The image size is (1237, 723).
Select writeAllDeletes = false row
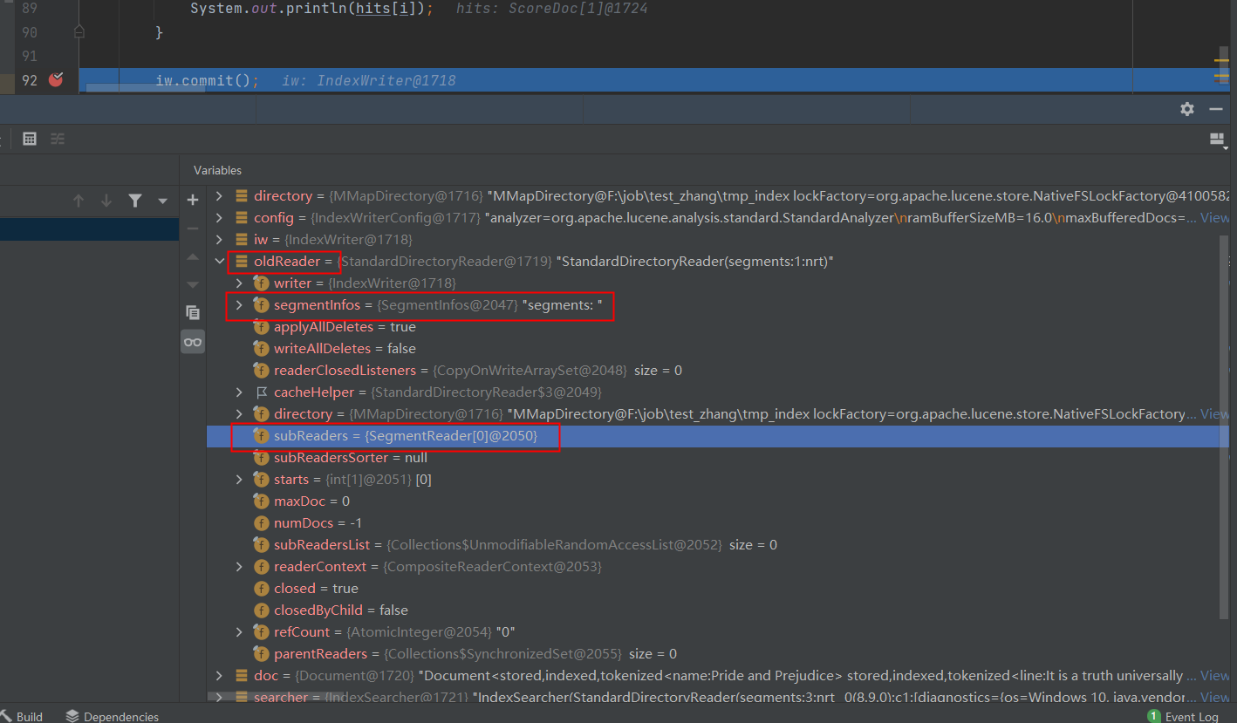[717, 349]
